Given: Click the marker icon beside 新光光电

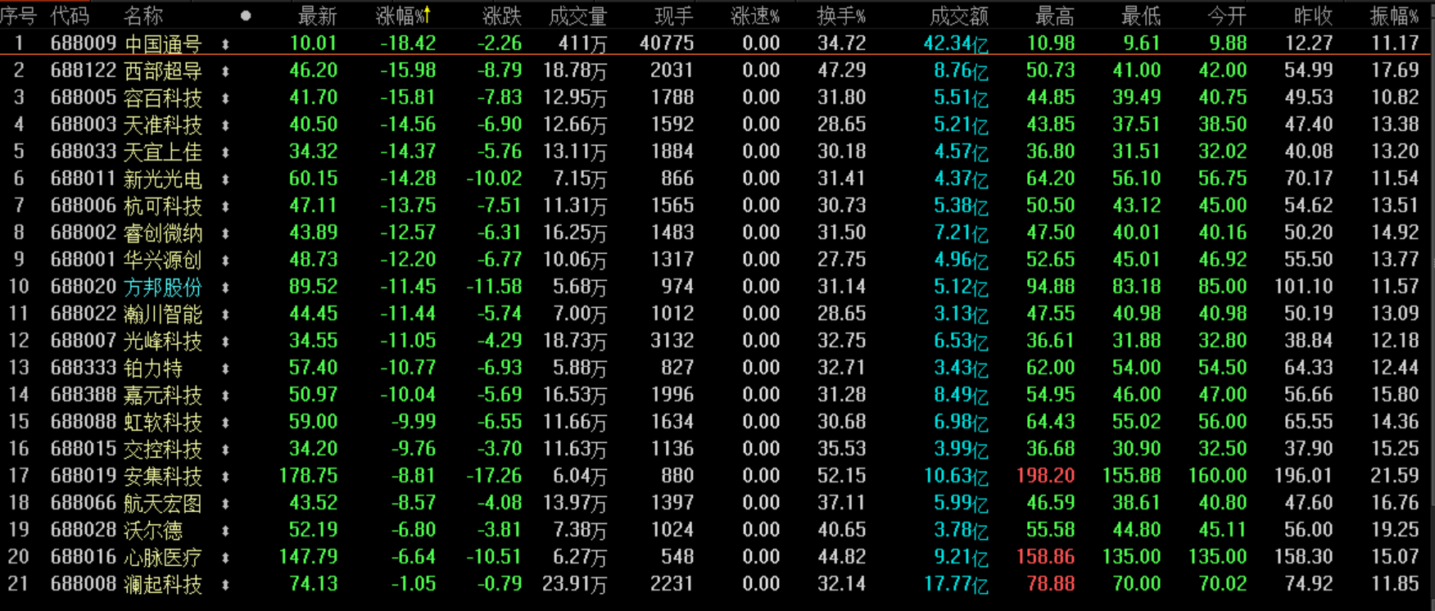Looking at the screenshot, I should (225, 179).
